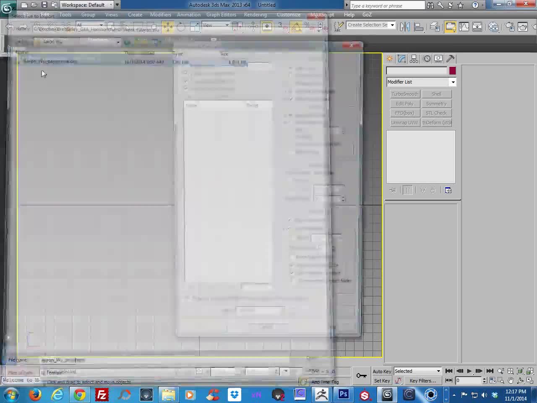Click the Mirror tool icon
This screenshot has width=537, height=403.
tap(405, 27)
